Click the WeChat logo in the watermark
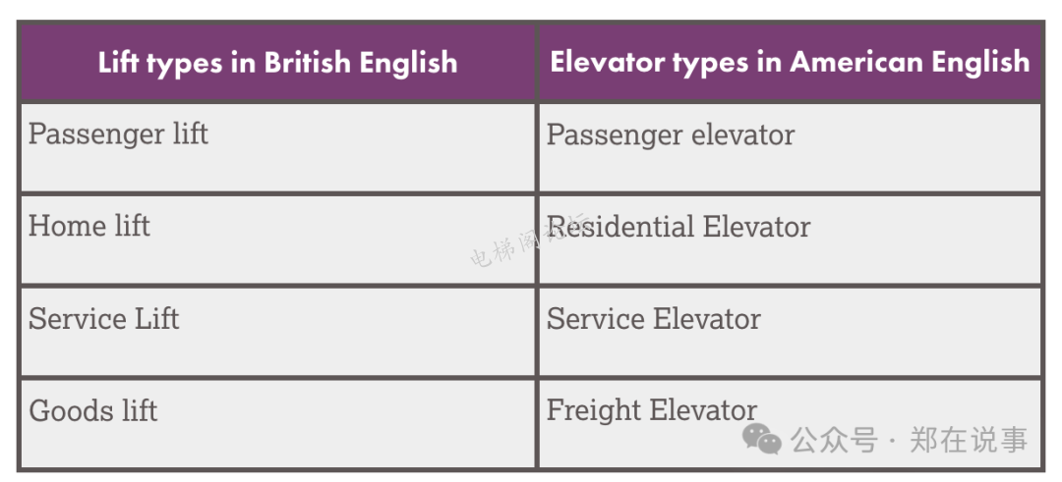Image resolution: width=1062 pixels, height=482 pixels. click(x=761, y=439)
